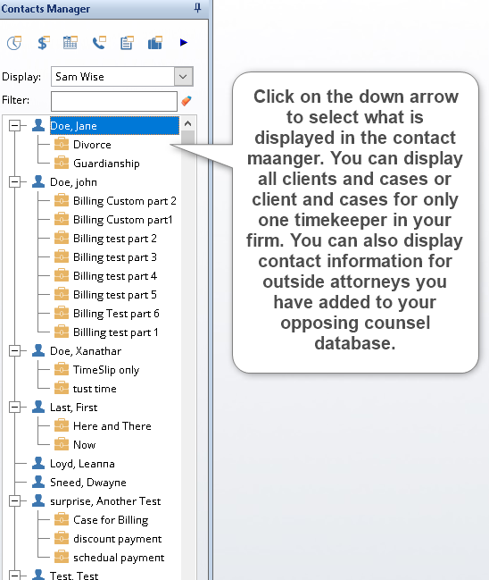Click the blue play arrow icon
Screen dimensions: 489x580
tap(184, 43)
